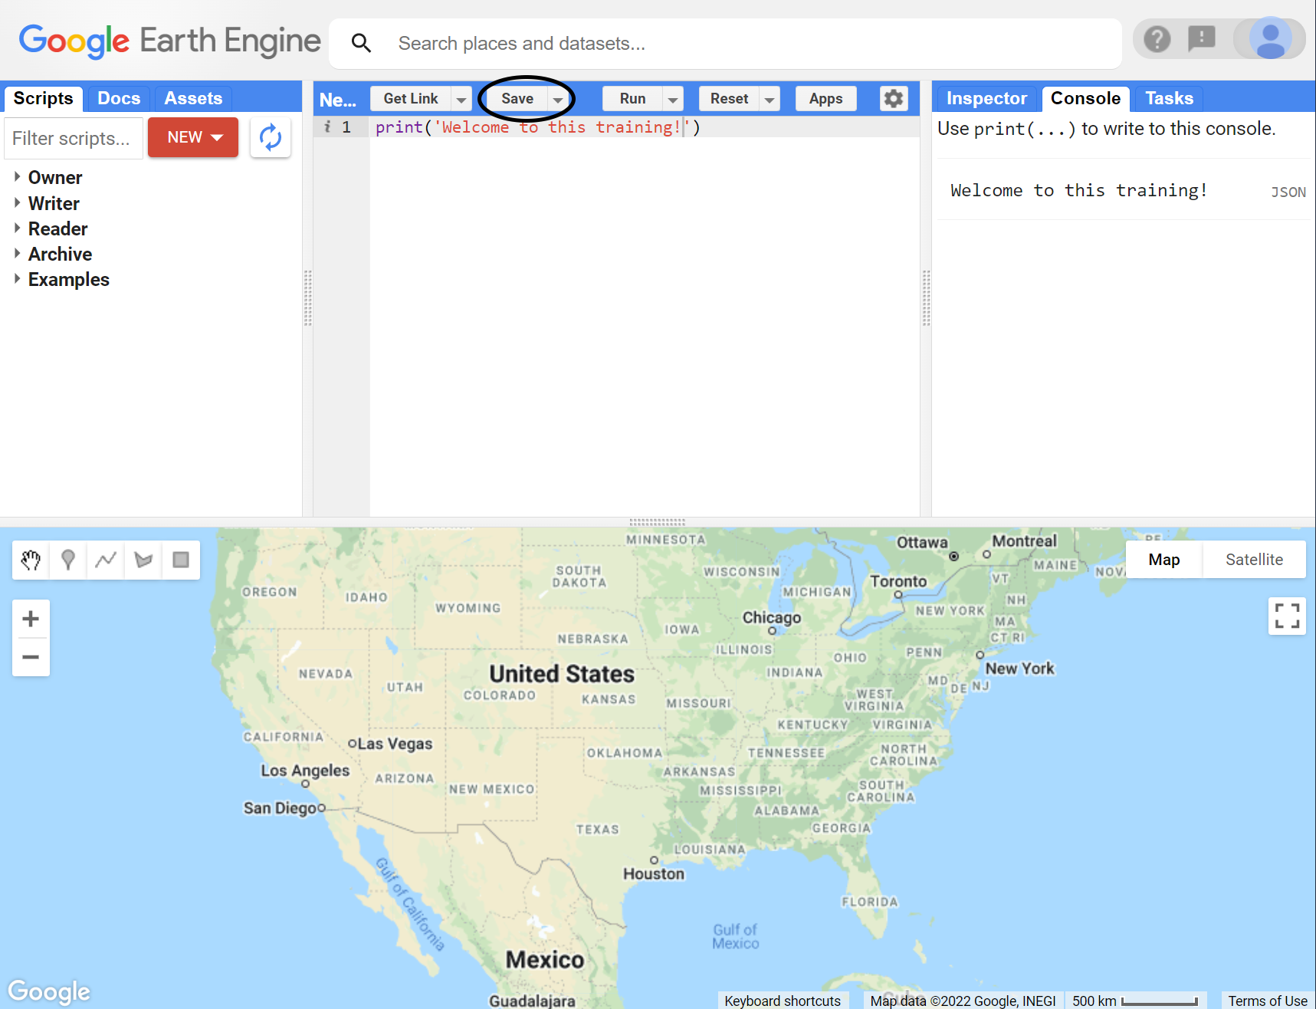Click the Get Link button
Image resolution: width=1316 pixels, height=1009 pixels.
(411, 99)
